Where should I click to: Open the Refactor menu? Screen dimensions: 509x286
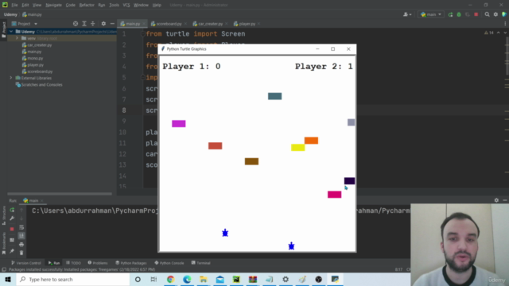point(87,5)
